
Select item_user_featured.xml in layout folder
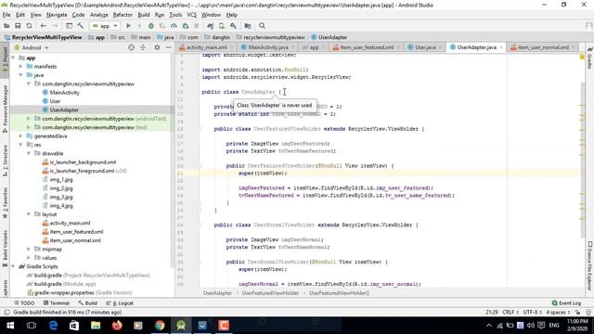[x=76, y=232]
